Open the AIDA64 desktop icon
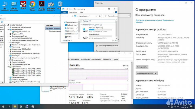195x109 pixels. pos(23,5)
